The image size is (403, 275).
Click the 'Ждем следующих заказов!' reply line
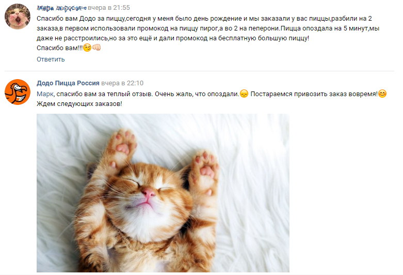[x=79, y=104]
